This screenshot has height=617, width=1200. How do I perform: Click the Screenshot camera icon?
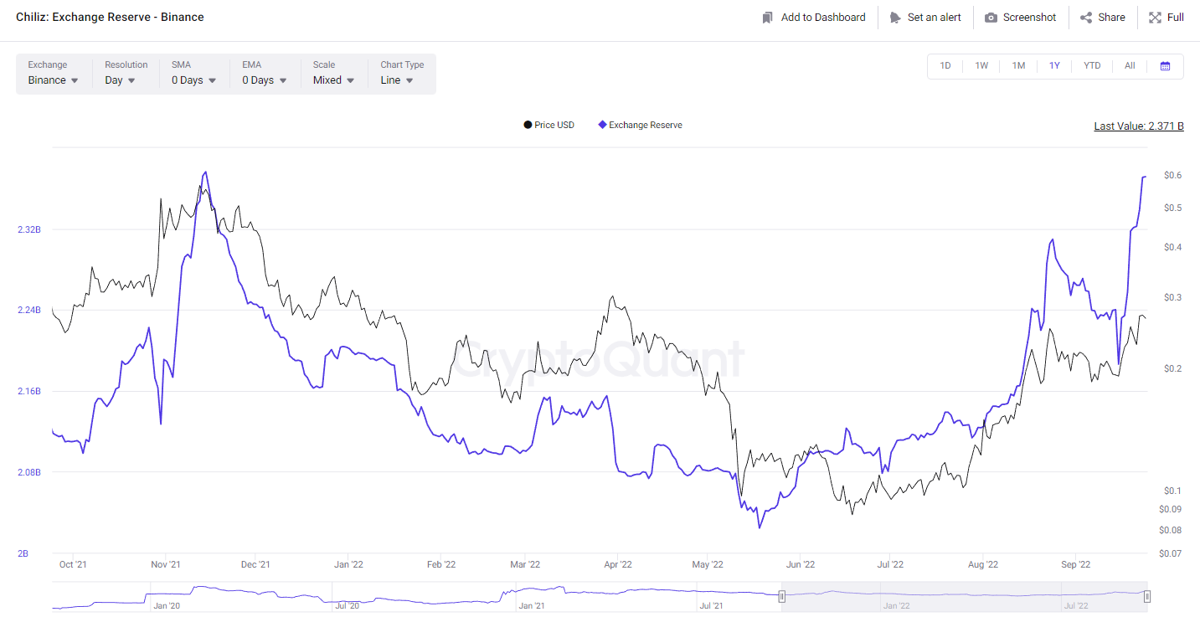coord(991,18)
